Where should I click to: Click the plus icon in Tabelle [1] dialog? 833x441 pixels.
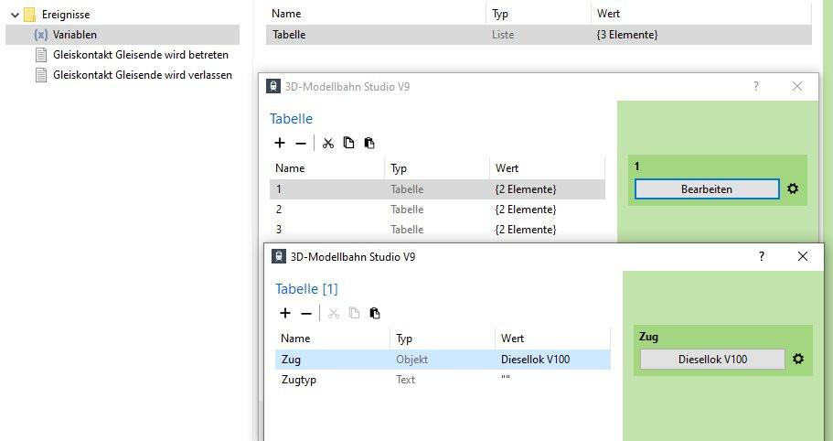tap(285, 313)
